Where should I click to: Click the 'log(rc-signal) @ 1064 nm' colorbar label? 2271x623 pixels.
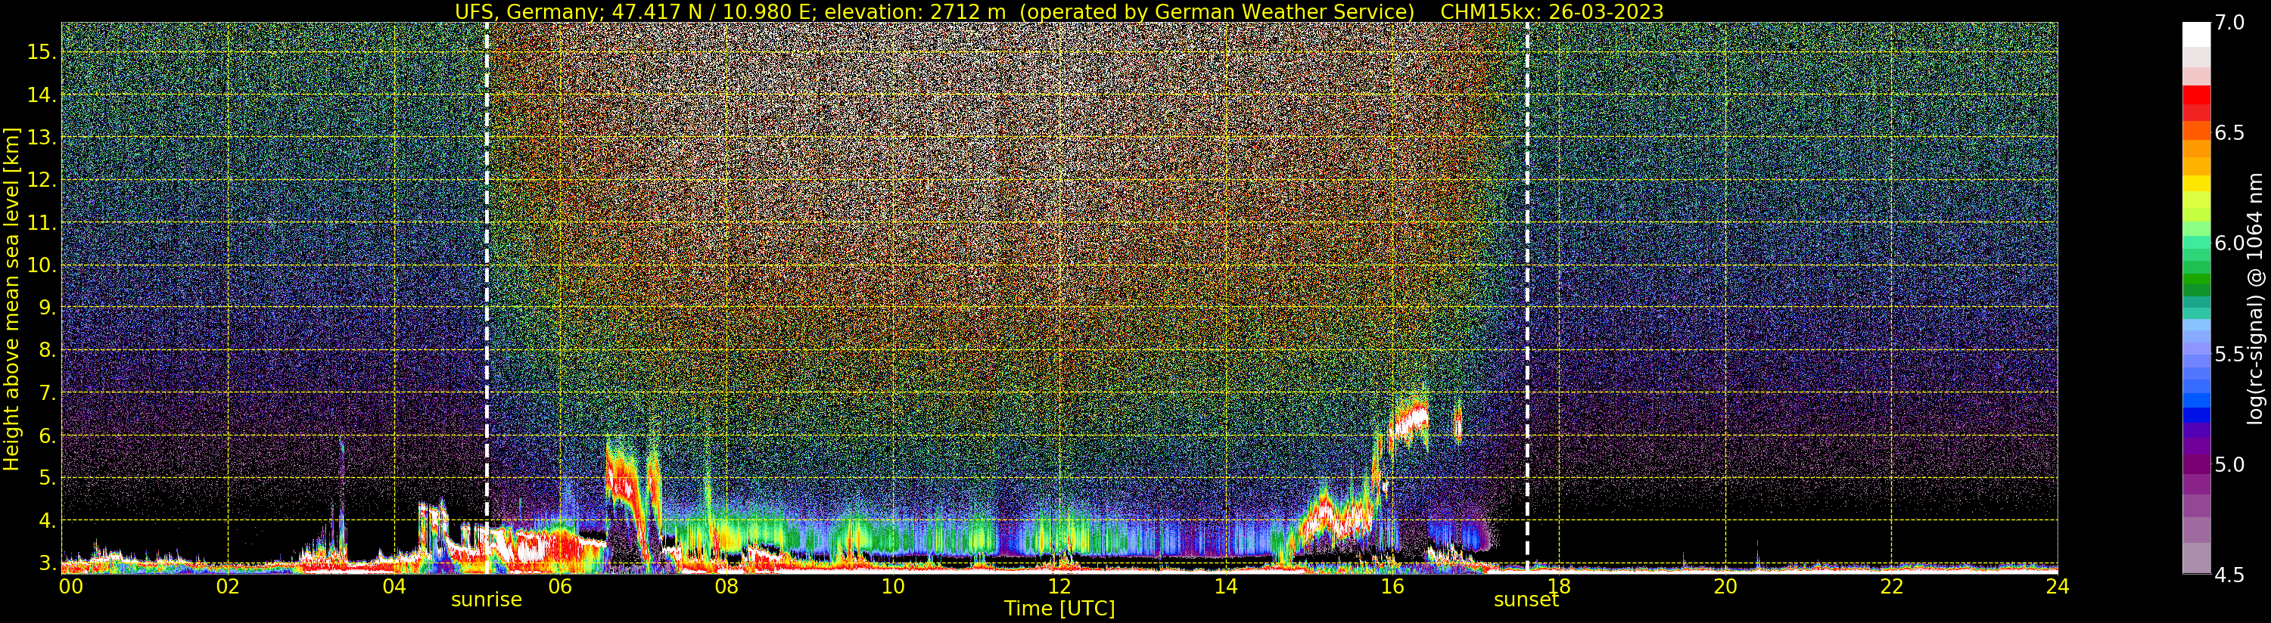point(2254,298)
